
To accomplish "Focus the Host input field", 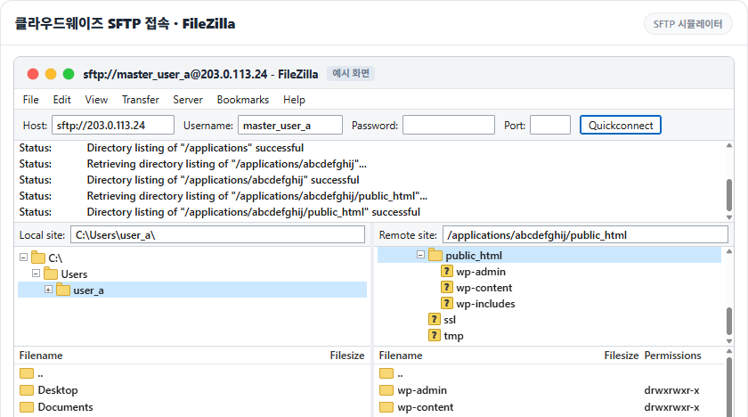I will click(113, 125).
